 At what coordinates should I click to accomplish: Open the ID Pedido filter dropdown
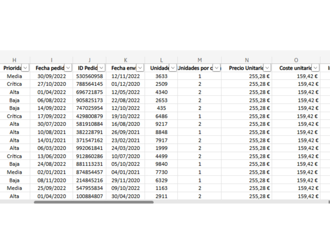[101, 68]
